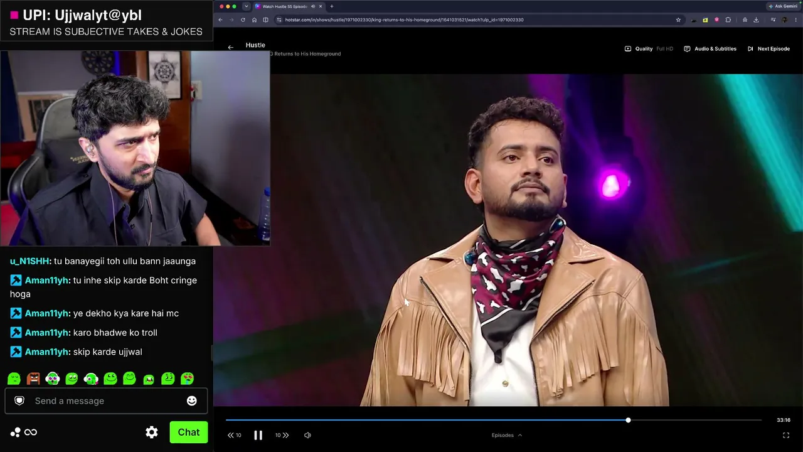Click the yellow extension icon in toolbar
Screen dimensions: 803x452
tap(705, 19)
